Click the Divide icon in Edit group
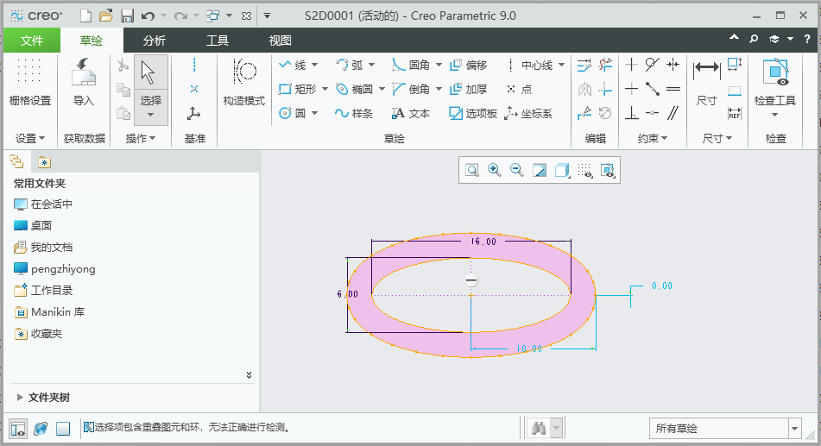 [584, 113]
